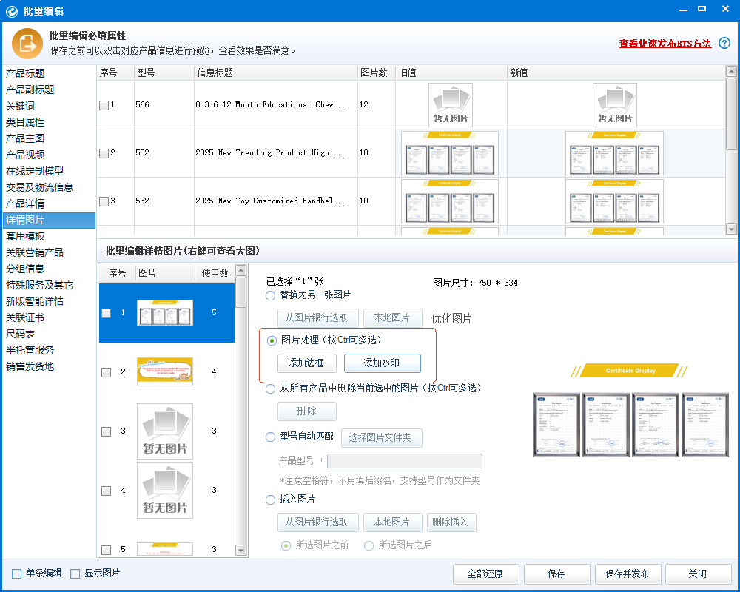Click the orange batch edit header icon

[x=27, y=43]
